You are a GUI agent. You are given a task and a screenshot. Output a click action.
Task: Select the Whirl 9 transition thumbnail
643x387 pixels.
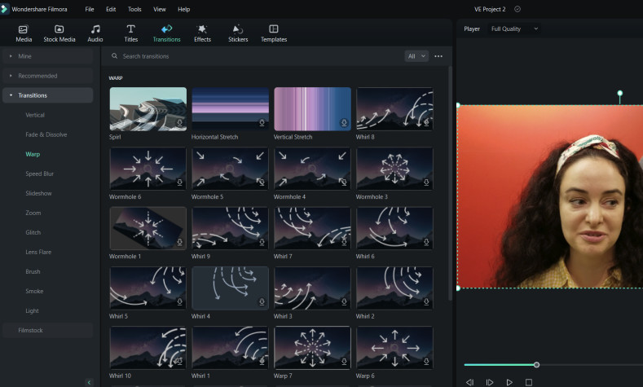[230, 228]
